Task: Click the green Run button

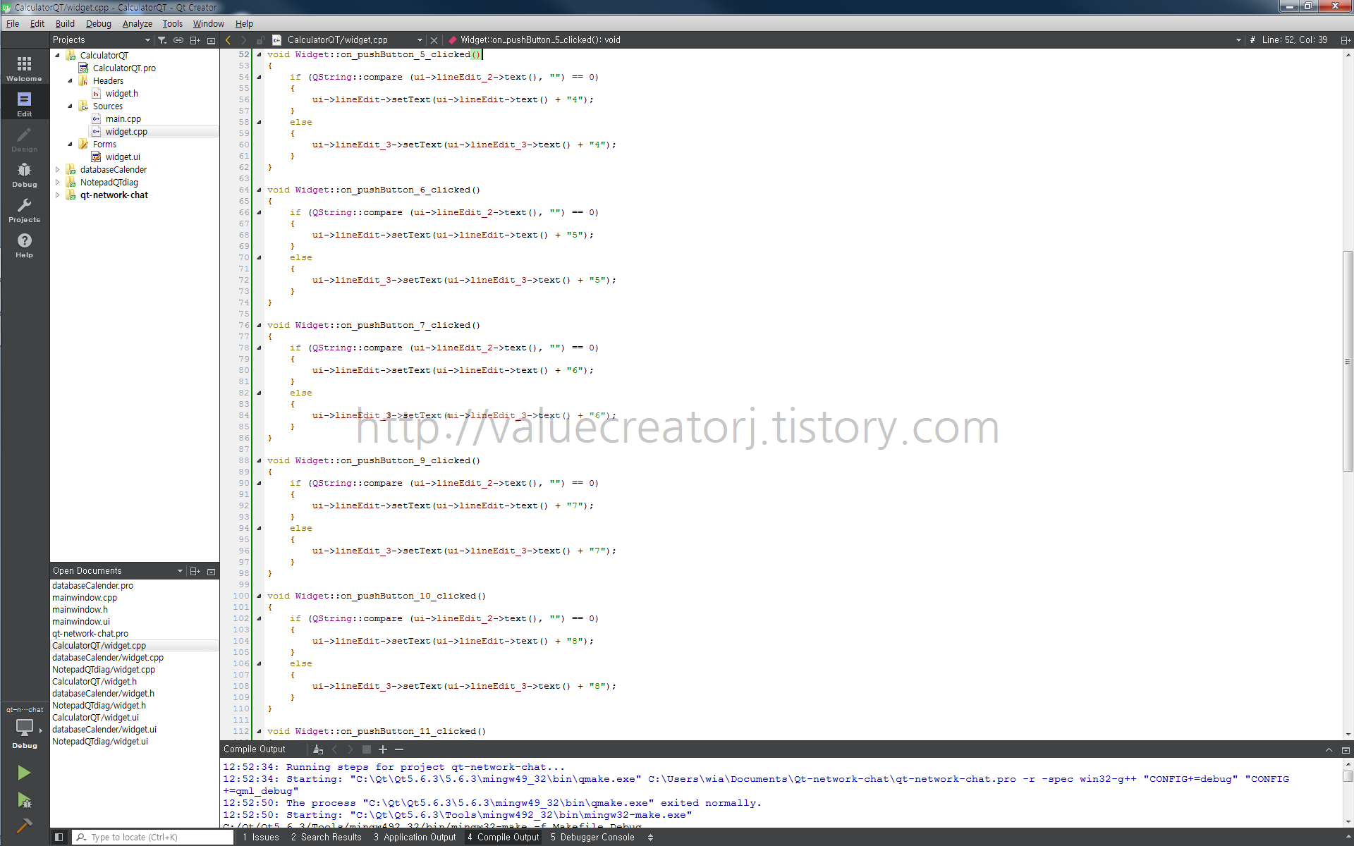Action: (x=24, y=773)
